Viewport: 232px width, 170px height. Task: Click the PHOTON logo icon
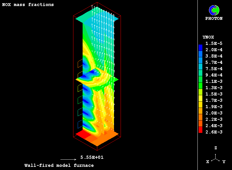tap(214, 10)
